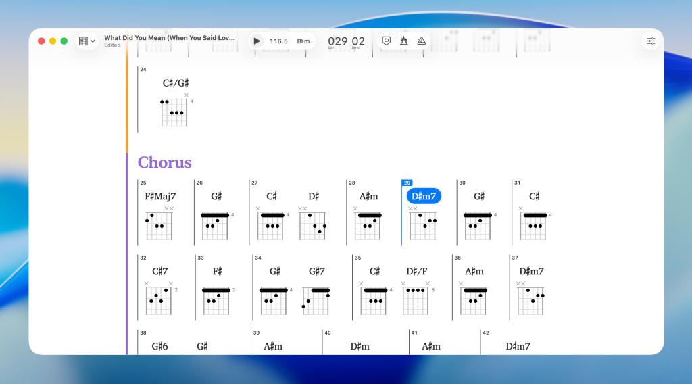Click the F♯Maj7 chord diagram in bar 25
Viewport: 692px width, 384px height.
tap(159, 225)
